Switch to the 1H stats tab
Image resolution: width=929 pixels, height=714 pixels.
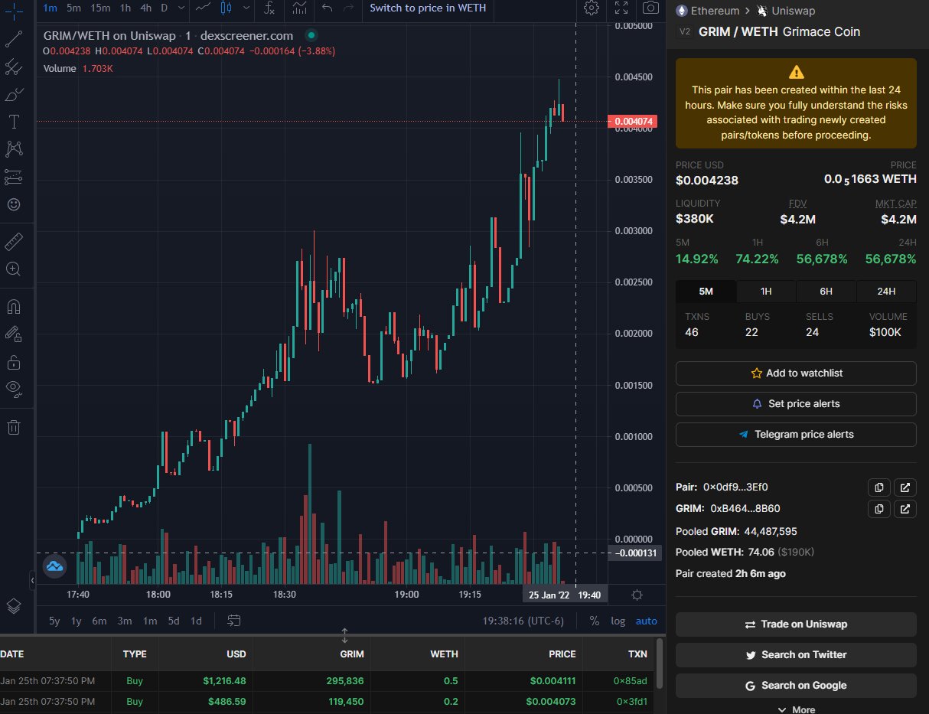(765, 292)
